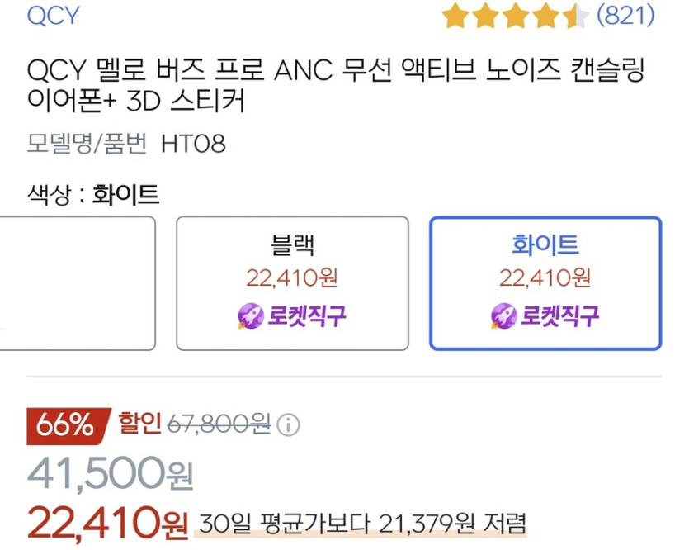Click the rocket icon in 화이트 option
Screen dimensions: 689x550
[503, 316]
